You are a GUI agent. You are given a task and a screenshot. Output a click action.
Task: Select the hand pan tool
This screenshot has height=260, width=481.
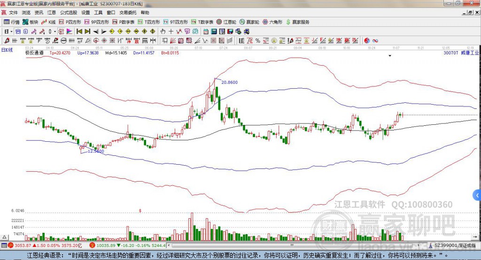[x=163, y=31]
